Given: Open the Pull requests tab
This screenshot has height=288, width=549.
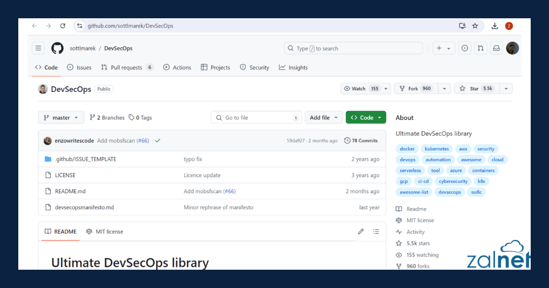Looking at the screenshot, I should point(126,68).
